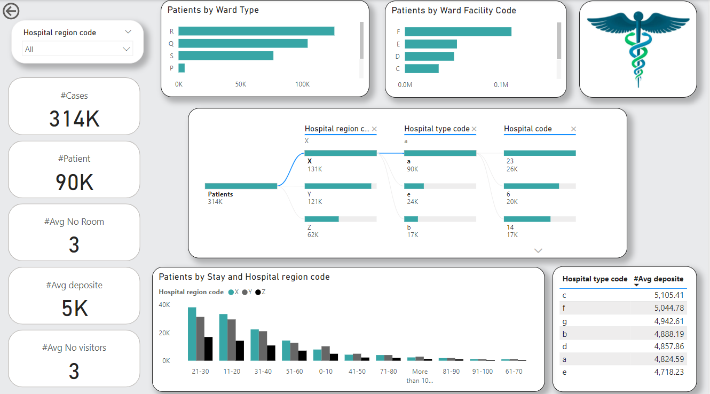The width and height of the screenshot is (710, 394).
Task: Click the caduceus medical logo image
Action: coord(637,49)
